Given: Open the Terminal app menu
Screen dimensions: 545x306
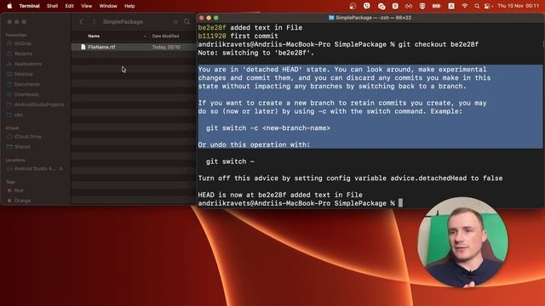Looking at the screenshot, I should pyautogui.click(x=29, y=6).
